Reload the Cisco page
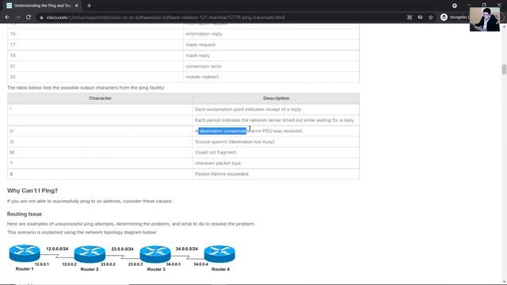 click(29, 17)
